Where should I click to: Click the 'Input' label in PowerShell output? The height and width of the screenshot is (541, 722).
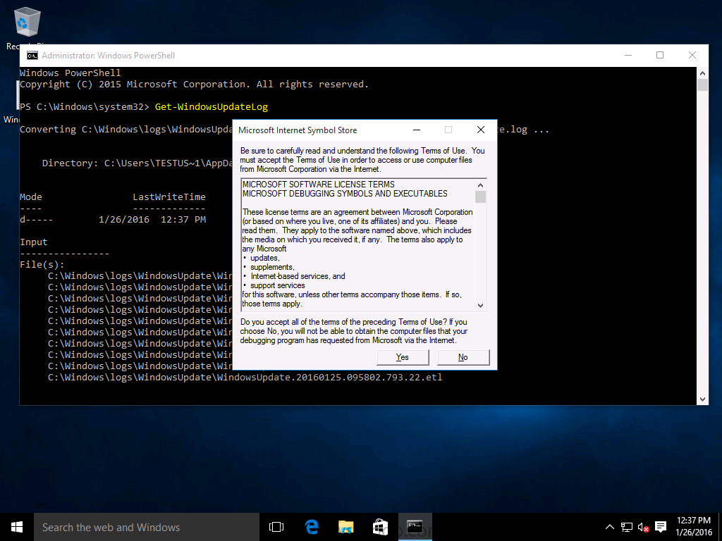tap(34, 242)
